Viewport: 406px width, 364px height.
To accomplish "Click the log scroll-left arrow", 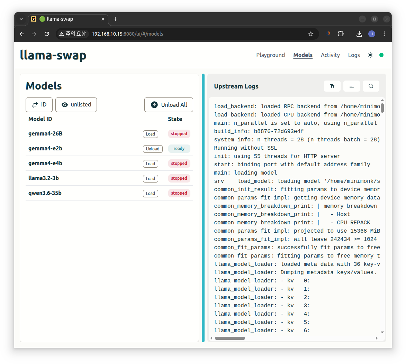I will click(211, 338).
